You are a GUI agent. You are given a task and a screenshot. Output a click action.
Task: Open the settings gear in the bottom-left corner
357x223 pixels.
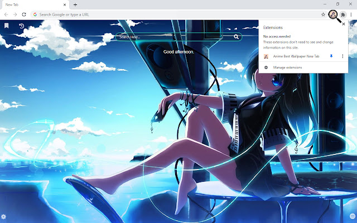[3, 216]
